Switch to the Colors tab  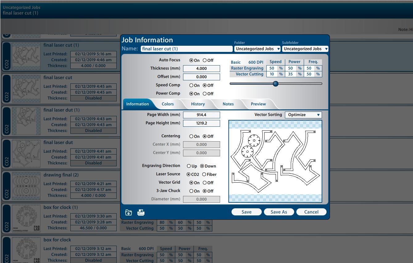click(x=168, y=104)
